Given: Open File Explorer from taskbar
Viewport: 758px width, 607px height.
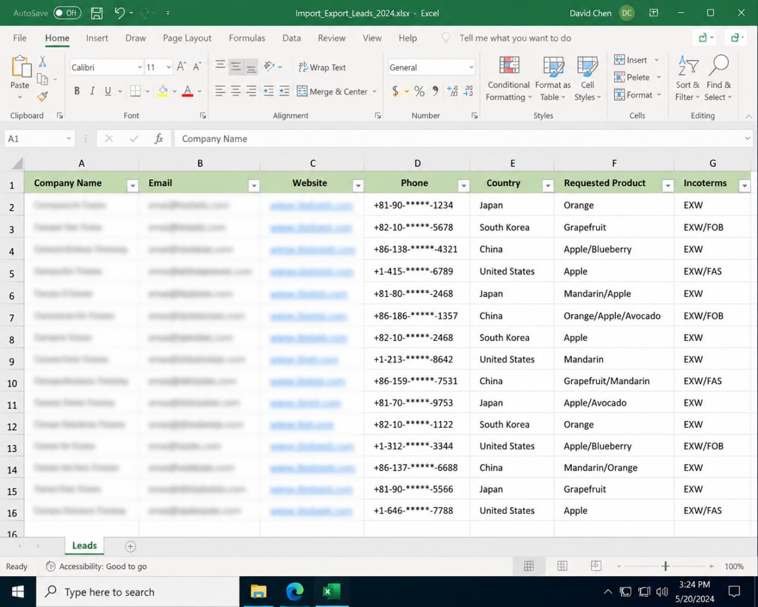Looking at the screenshot, I should coord(259,592).
